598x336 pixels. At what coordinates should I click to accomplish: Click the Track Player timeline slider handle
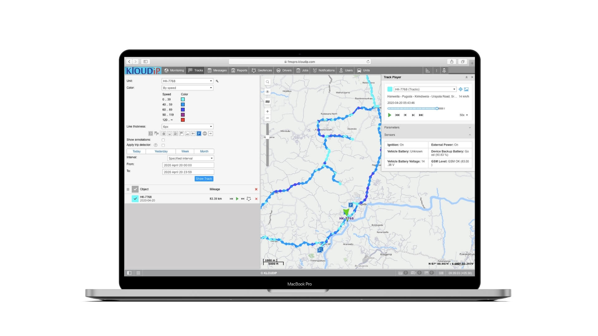437,109
